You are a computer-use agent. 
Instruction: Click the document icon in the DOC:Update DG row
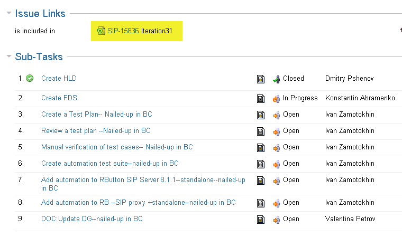click(x=260, y=220)
